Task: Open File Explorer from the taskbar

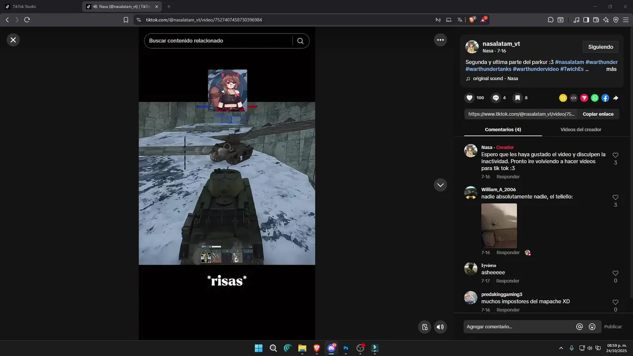Action: pyautogui.click(x=302, y=348)
